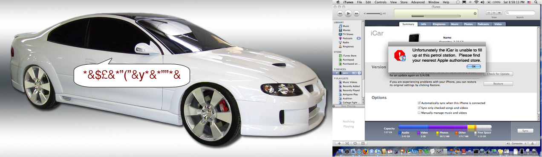This screenshot has width=542, height=157.
Task: Click the Add playlist plus button
Action: 339,143
